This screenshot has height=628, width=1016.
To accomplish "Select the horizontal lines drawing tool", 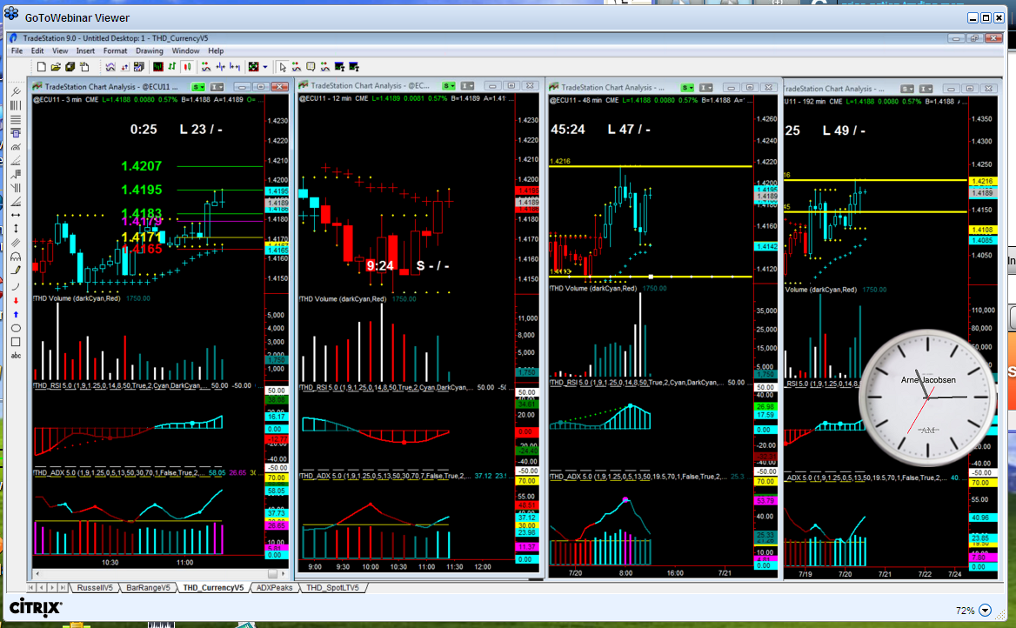I will click(x=17, y=119).
